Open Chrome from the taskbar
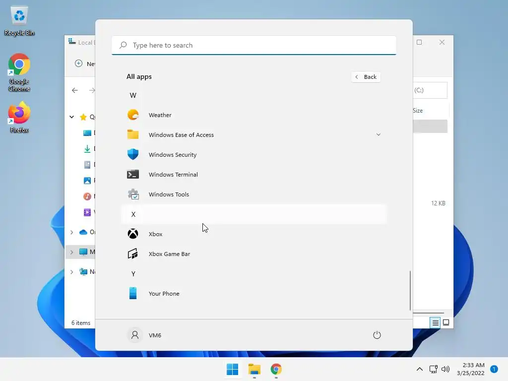Image resolution: width=508 pixels, height=381 pixels. coord(276,369)
